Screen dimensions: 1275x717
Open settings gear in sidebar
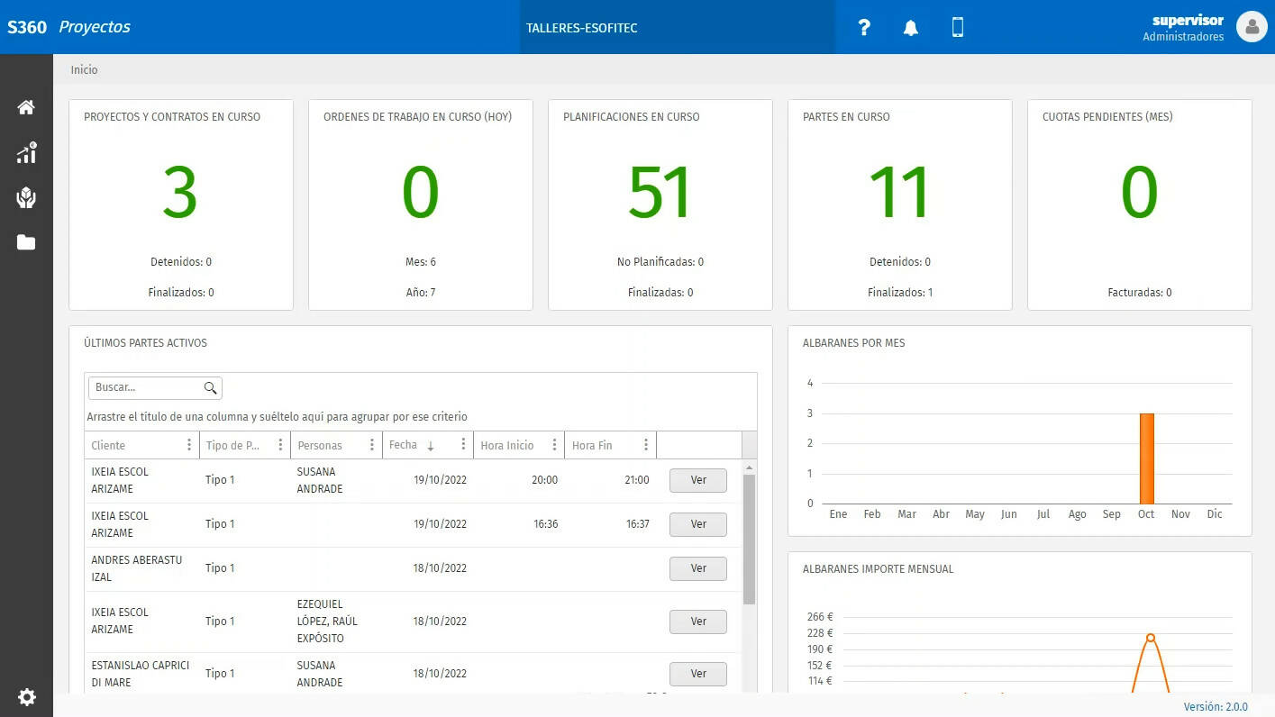tap(27, 697)
